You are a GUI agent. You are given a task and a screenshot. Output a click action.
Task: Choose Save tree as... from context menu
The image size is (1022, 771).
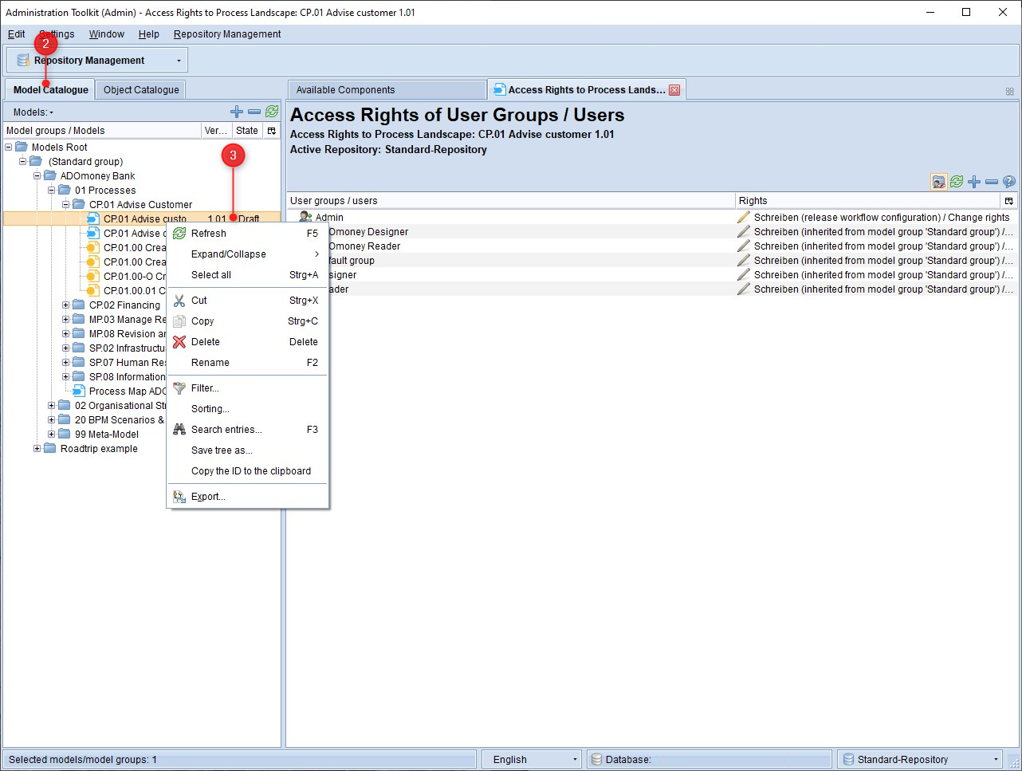coord(248,450)
